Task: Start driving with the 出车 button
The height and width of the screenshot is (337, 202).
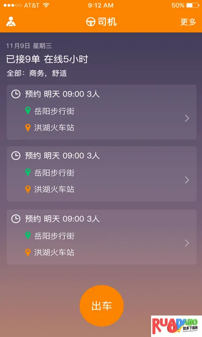Action: tap(101, 306)
